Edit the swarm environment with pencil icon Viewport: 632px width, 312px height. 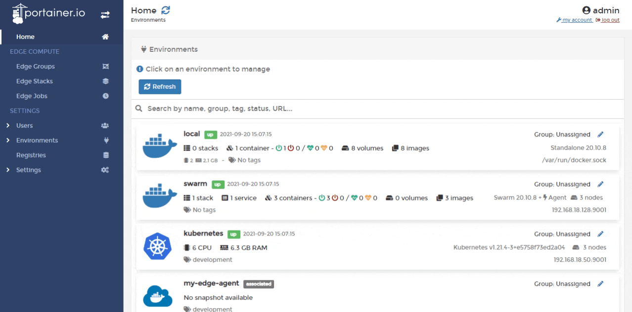pos(600,184)
